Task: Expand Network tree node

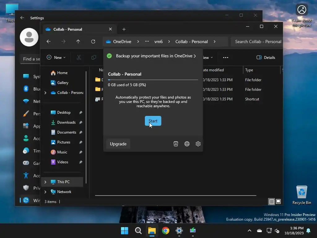Action: point(45,192)
